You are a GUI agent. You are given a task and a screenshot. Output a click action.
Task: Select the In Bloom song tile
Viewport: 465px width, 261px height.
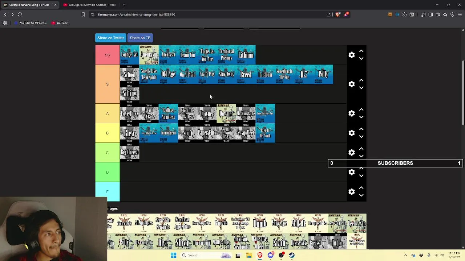pyautogui.click(x=265, y=74)
